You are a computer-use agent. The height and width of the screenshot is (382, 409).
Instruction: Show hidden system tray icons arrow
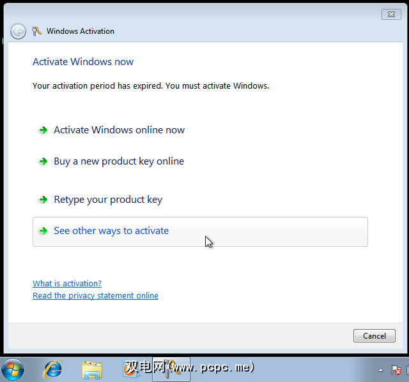pyautogui.click(x=381, y=370)
